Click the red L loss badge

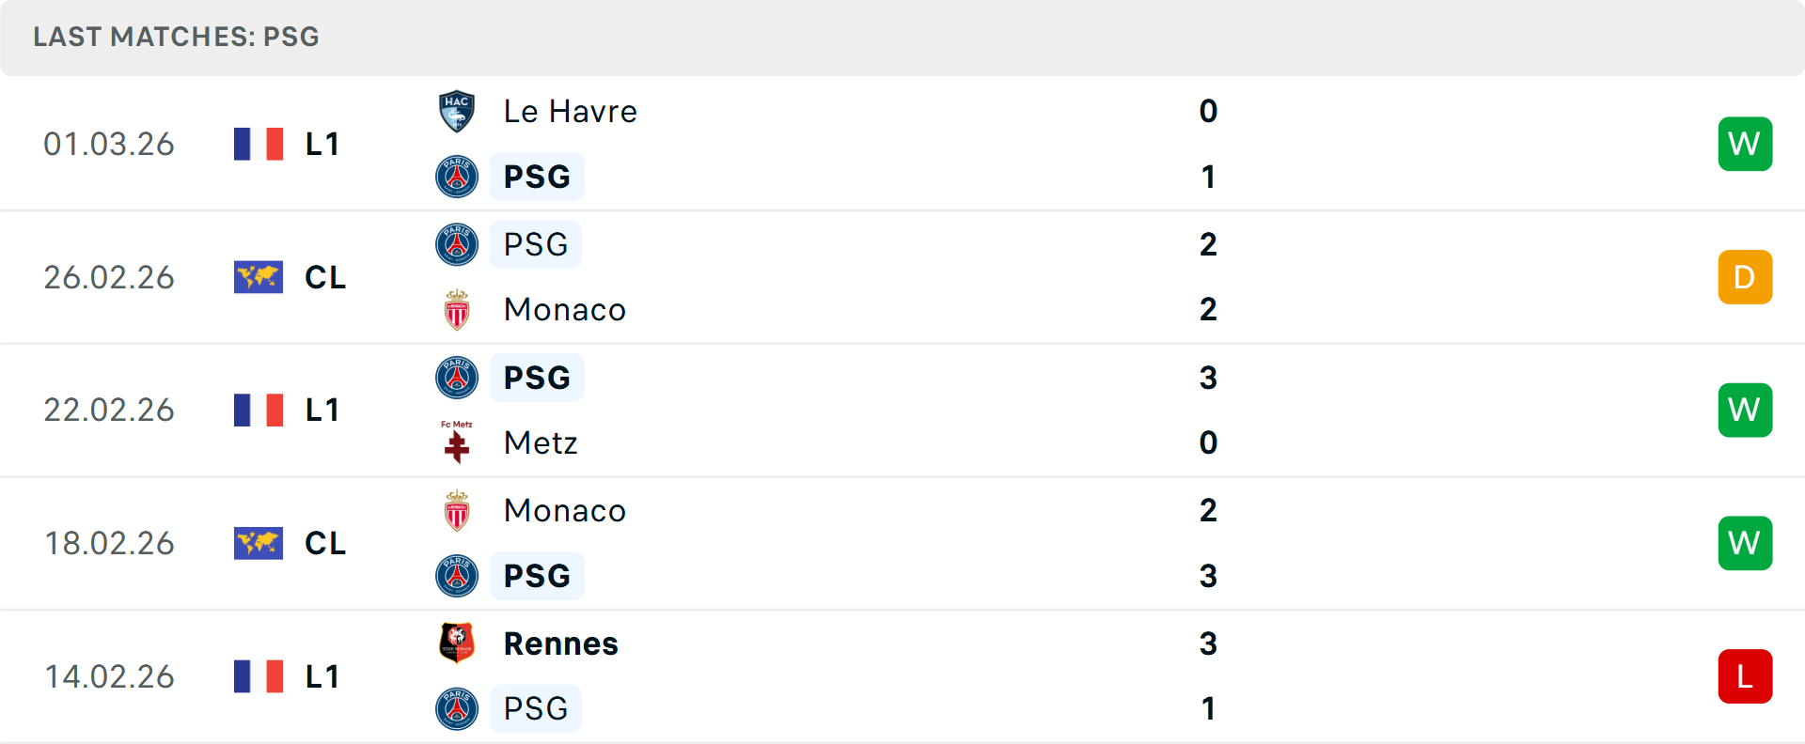click(x=1745, y=676)
